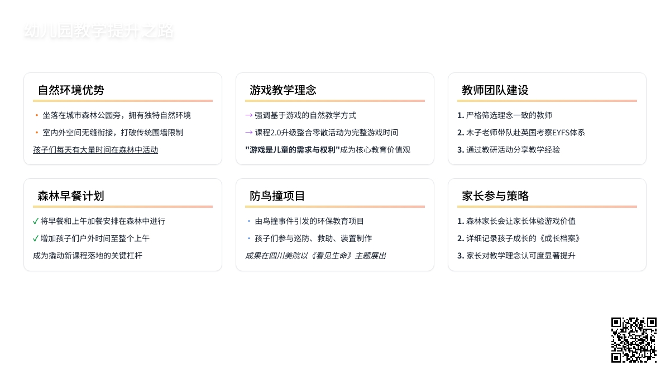Select the 游戏教学理念 card heading
Viewport: 670px width, 376px height.
click(x=283, y=90)
